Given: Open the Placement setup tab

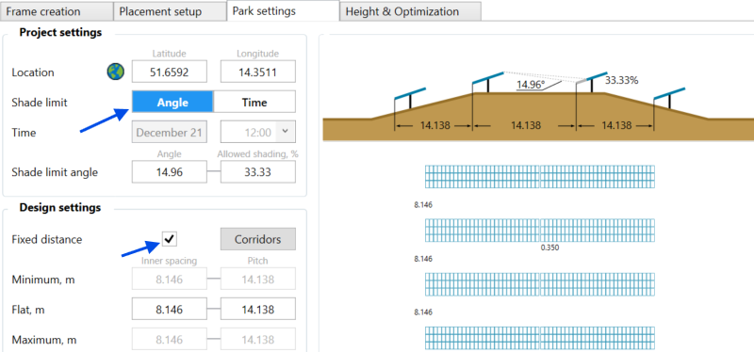Looking at the screenshot, I should (x=170, y=11).
